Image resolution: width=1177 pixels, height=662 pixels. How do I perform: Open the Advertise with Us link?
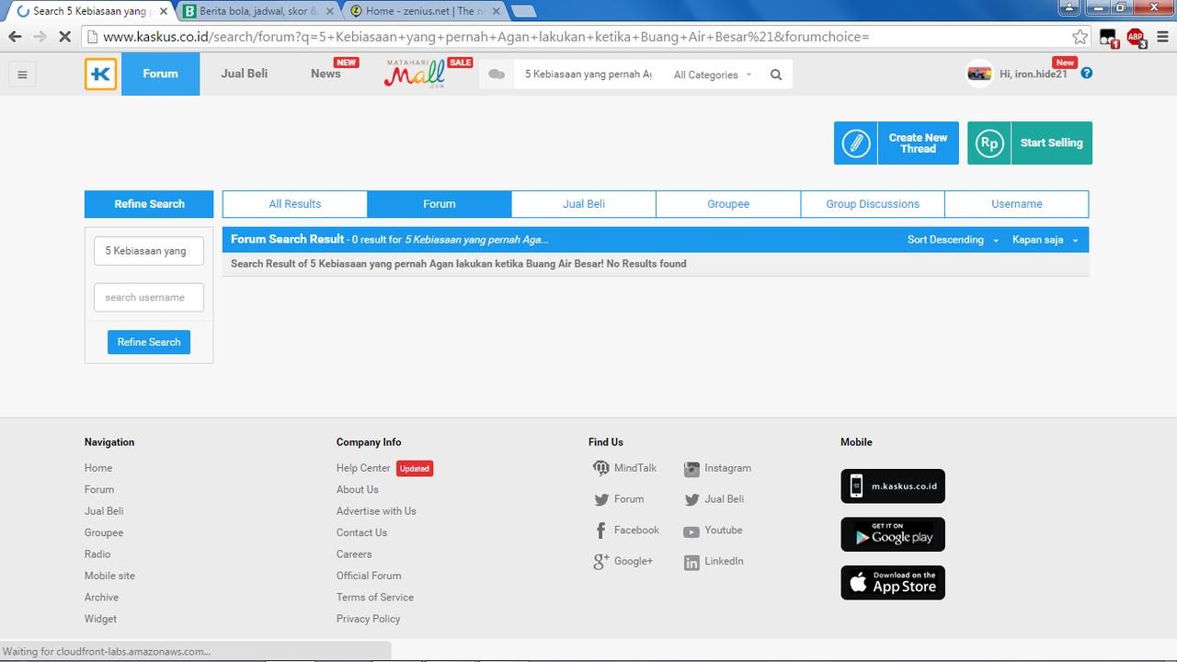pos(376,511)
